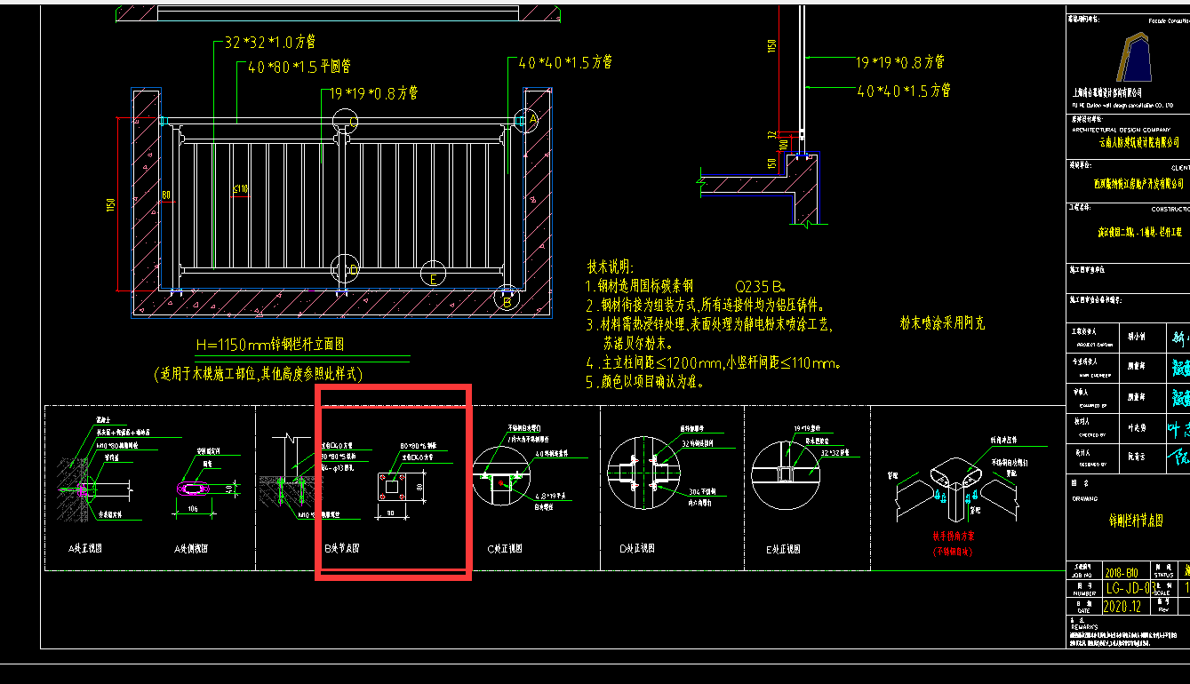Click note 2 about 铝压铸件 connectors

[706, 306]
